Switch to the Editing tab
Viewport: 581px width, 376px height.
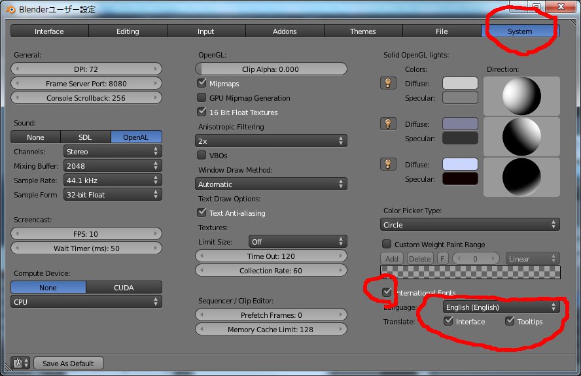128,31
